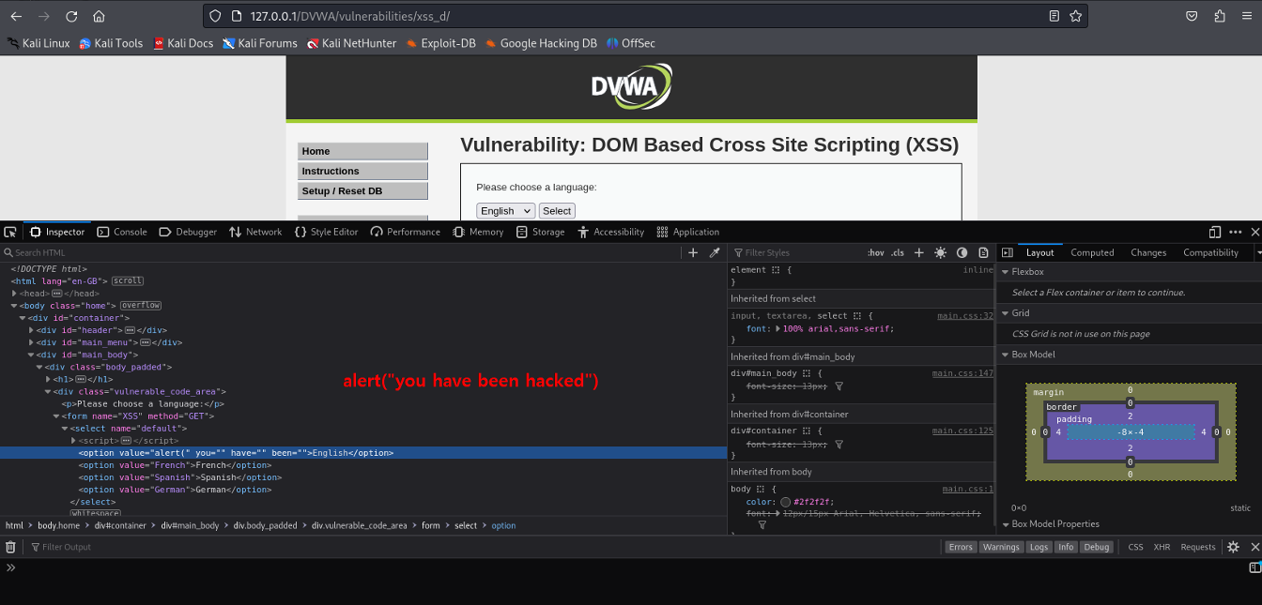Collapse the Box Model section

point(1005,355)
